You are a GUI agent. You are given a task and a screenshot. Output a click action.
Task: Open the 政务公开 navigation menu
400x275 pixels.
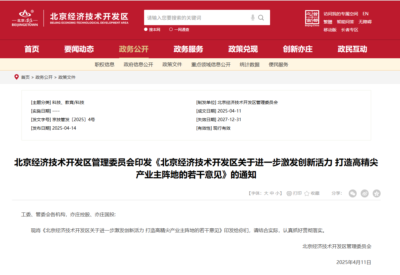[x=134, y=49]
